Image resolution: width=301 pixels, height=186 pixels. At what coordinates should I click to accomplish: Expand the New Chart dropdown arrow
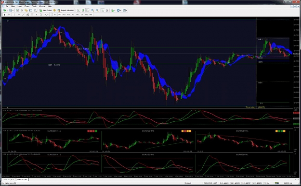(7, 11)
